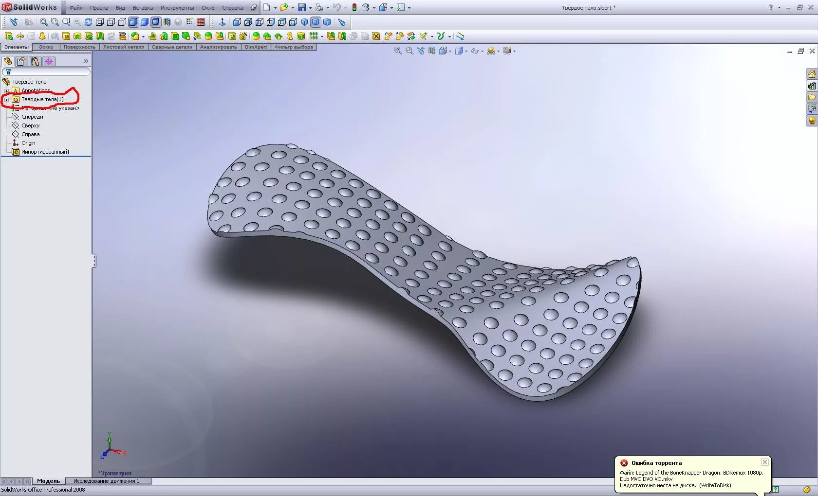Click the Save floppy disk icon
818x496 pixels.
click(302, 7)
